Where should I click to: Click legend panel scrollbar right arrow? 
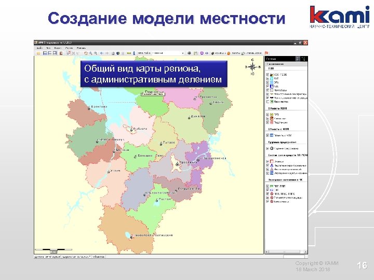pos(305,251)
